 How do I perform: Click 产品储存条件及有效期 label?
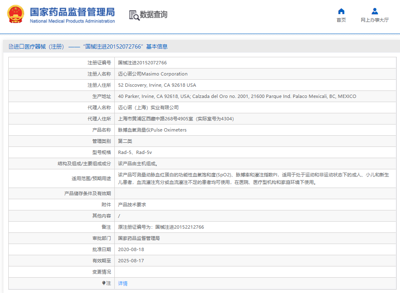[x=87, y=193]
